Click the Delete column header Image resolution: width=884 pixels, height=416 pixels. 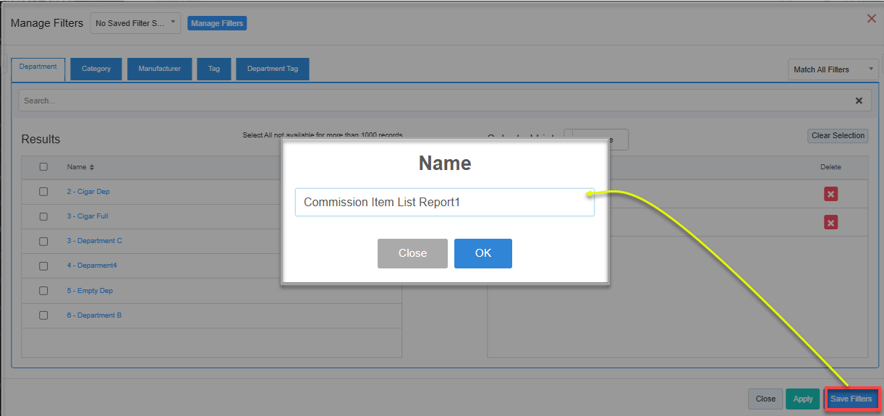pyautogui.click(x=830, y=167)
